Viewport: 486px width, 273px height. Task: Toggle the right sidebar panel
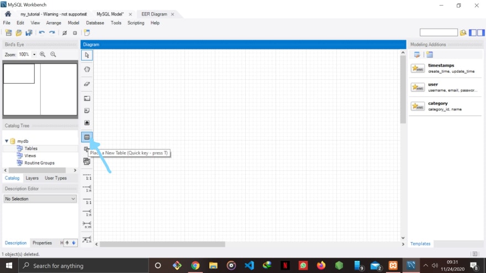click(480, 33)
